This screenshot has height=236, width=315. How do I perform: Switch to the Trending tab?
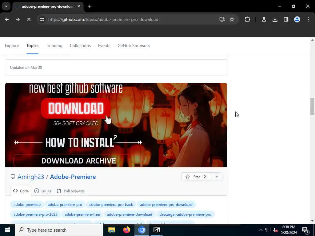(x=54, y=45)
